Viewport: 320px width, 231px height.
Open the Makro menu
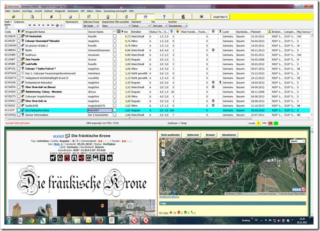pos(90,11)
